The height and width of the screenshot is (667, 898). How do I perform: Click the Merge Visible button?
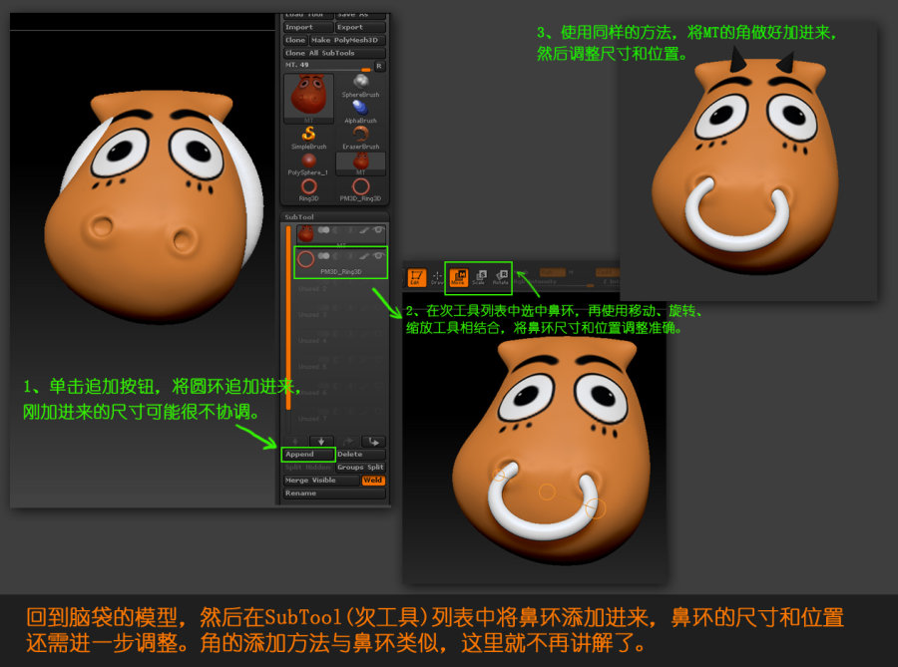coord(321,481)
